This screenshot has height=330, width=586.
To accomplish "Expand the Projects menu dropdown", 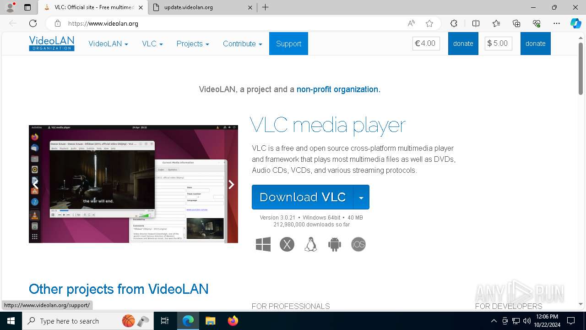I will [193, 44].
